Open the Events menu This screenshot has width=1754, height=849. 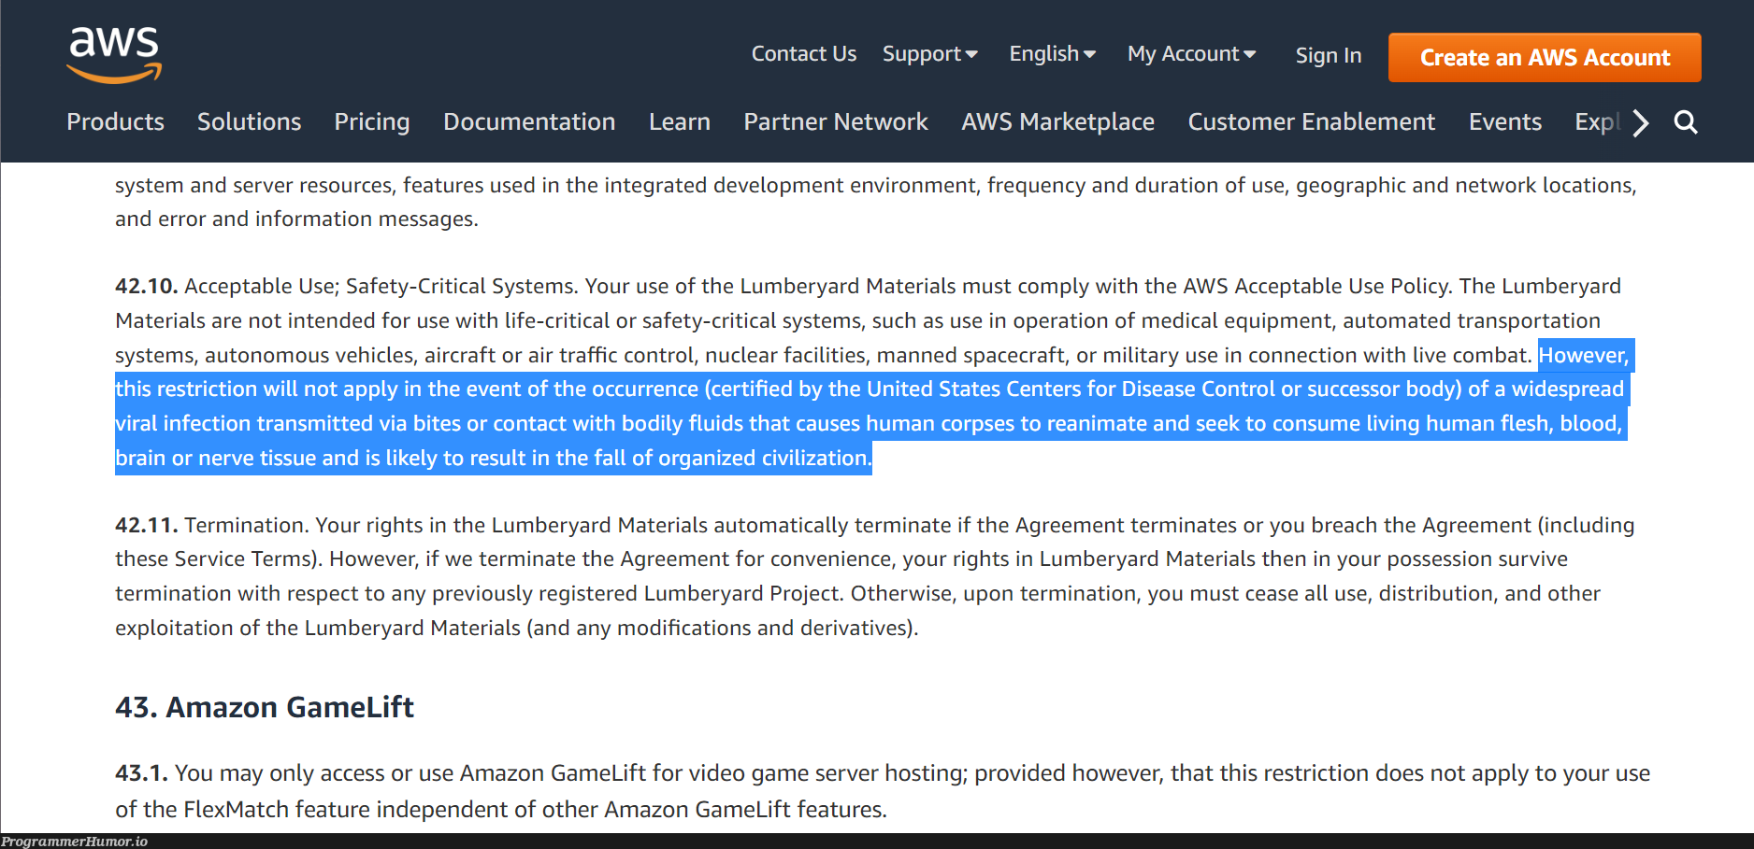pos(1505,122)
